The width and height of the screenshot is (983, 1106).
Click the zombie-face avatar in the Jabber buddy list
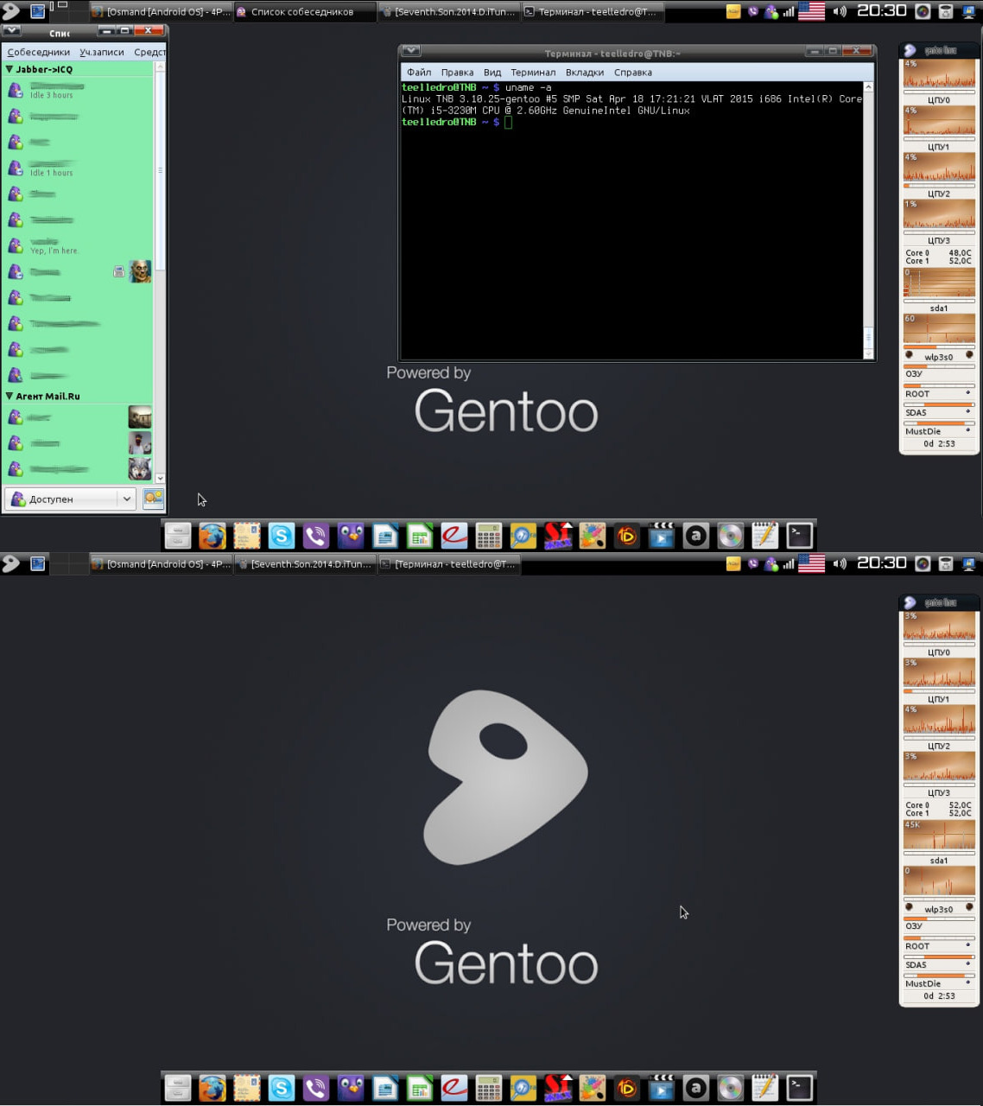(x=140, y=271)
